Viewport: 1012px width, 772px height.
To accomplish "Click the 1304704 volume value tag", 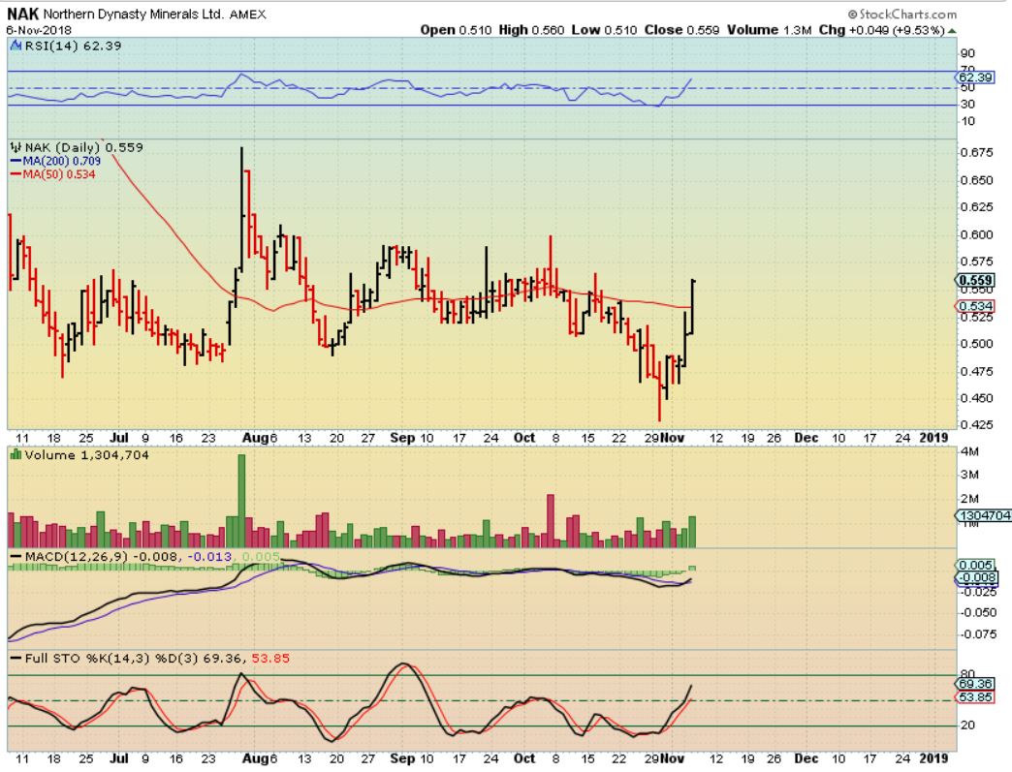I will (983, 515).
